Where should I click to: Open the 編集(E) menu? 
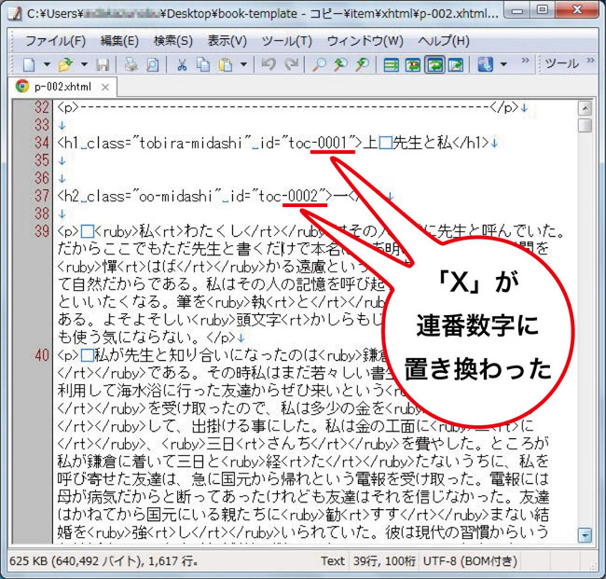(119, 41)
